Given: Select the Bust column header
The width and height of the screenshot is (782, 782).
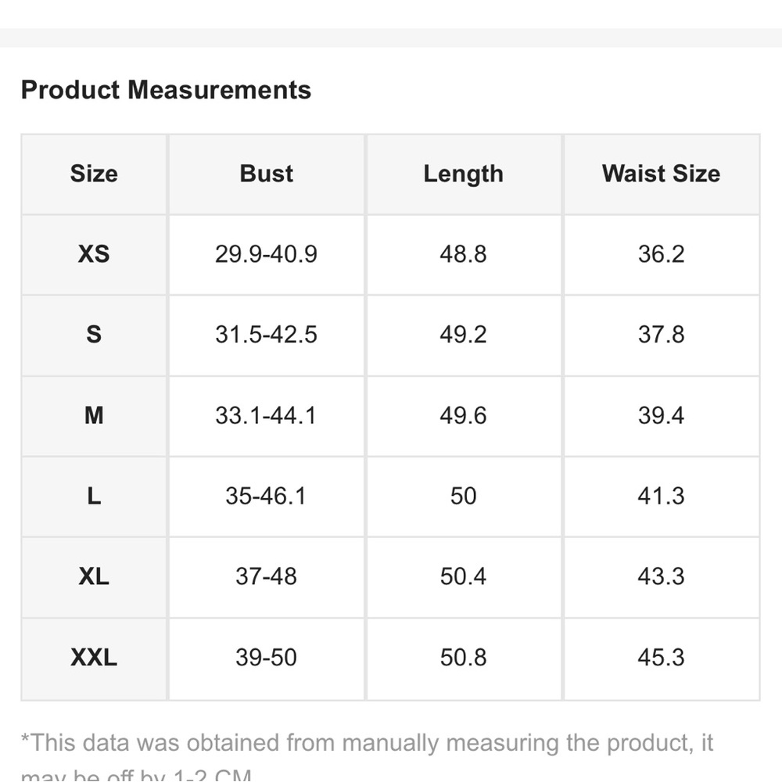Looking at the screenshot, I should coord(267,174).
